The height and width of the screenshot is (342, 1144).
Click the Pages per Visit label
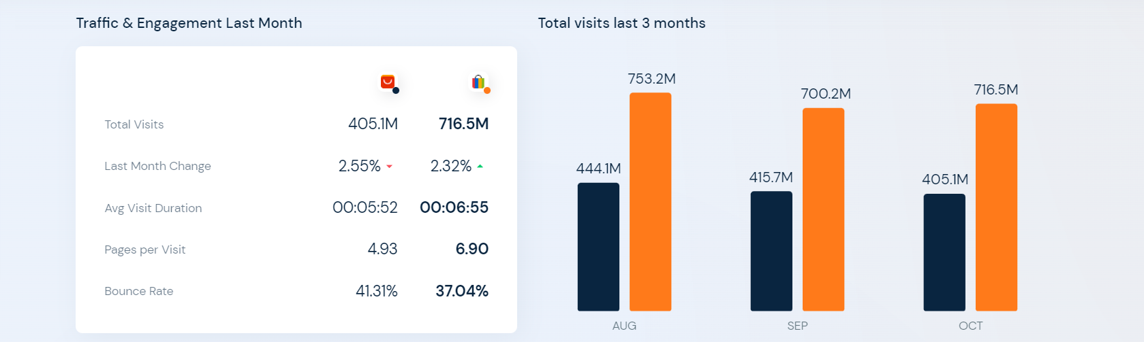[x=144, y=250]
